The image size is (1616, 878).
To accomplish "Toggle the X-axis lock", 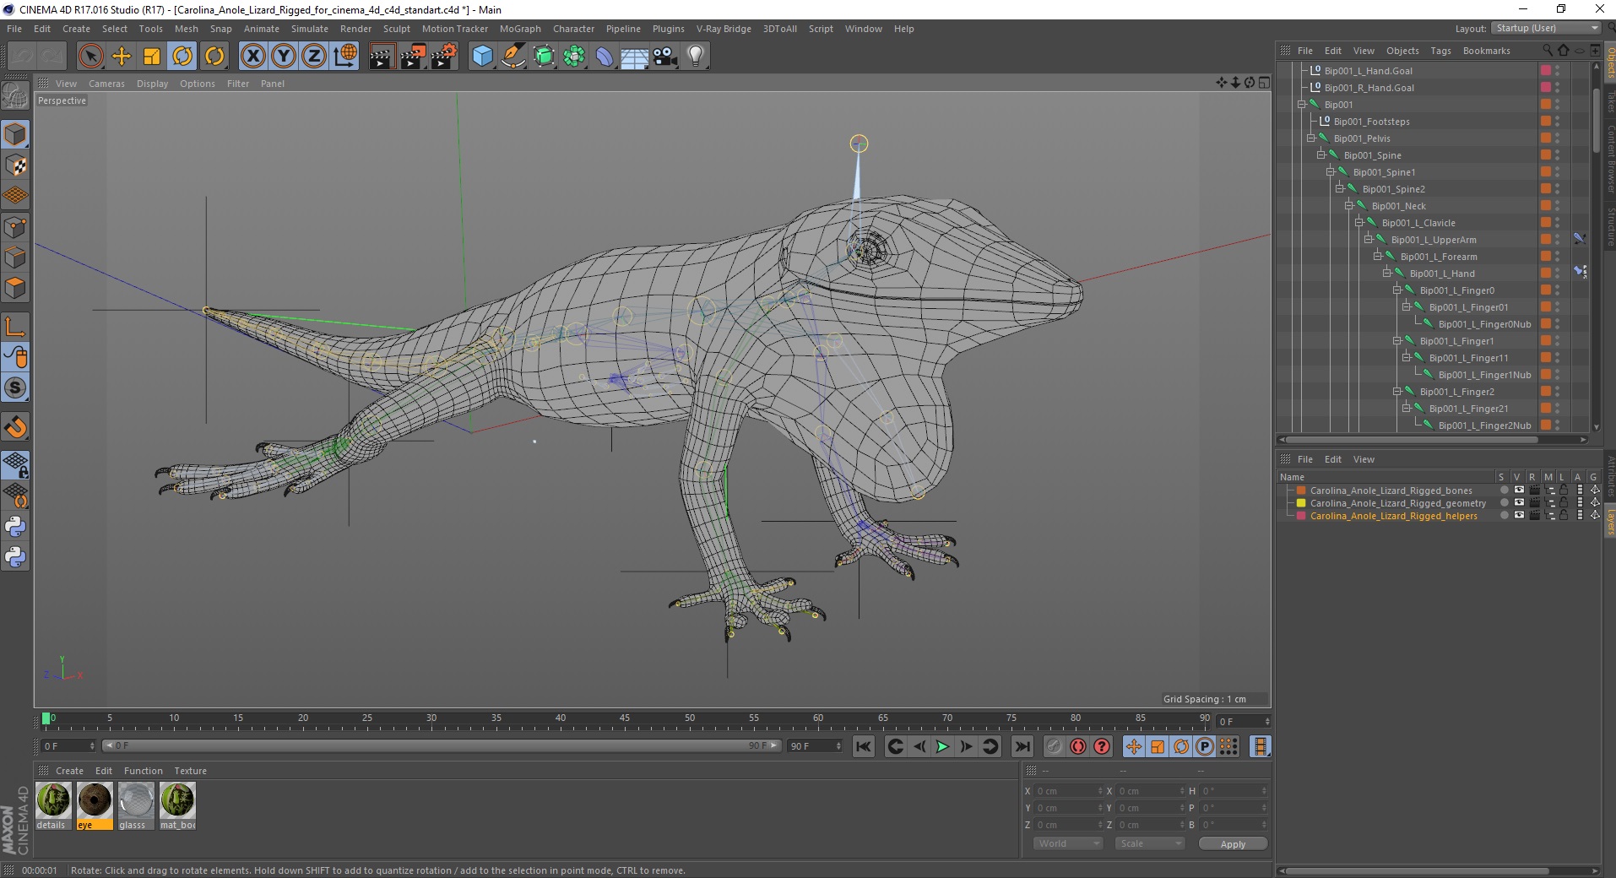I will tap(252, 57).
